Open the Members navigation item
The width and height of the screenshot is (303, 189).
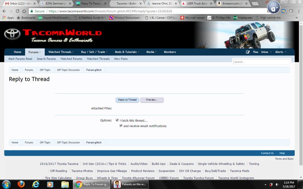pyautogui.click(x=170, y=52)
